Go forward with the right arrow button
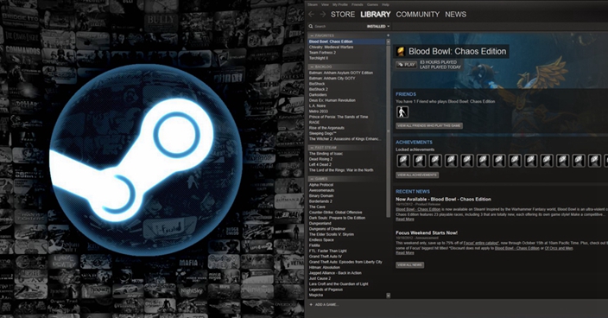 [323, 15]
